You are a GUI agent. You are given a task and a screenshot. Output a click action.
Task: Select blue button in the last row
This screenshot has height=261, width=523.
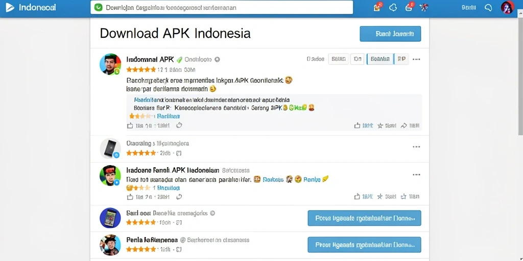point(364,245)
